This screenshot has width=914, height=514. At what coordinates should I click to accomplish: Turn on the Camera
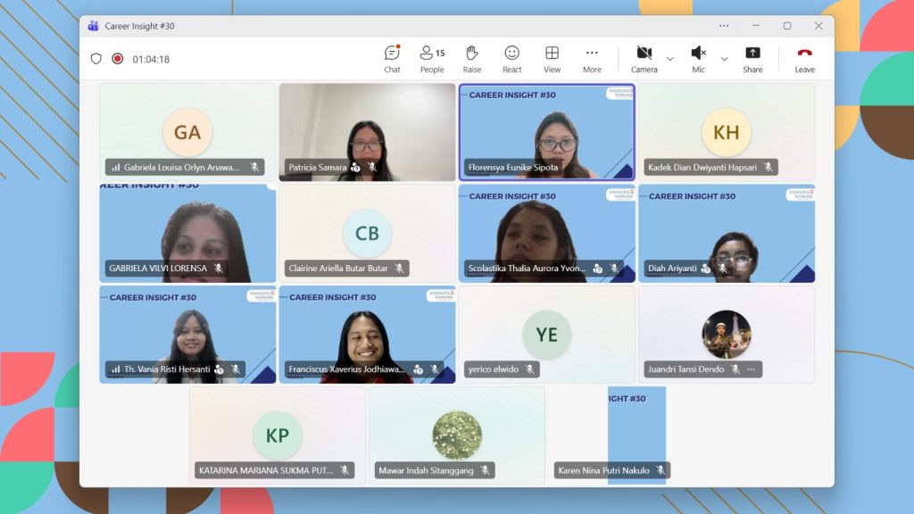(644, 60)
